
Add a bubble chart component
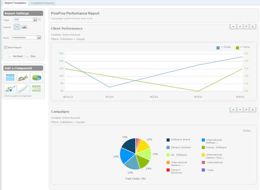[x=10, y=89]
